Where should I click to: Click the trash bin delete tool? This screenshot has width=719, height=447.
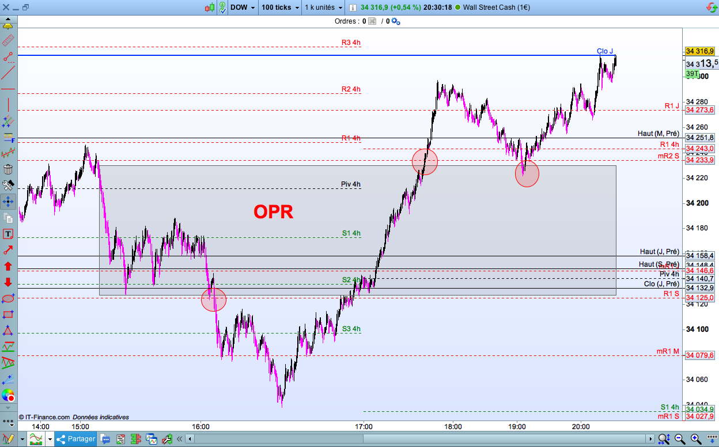coord(8,169)
